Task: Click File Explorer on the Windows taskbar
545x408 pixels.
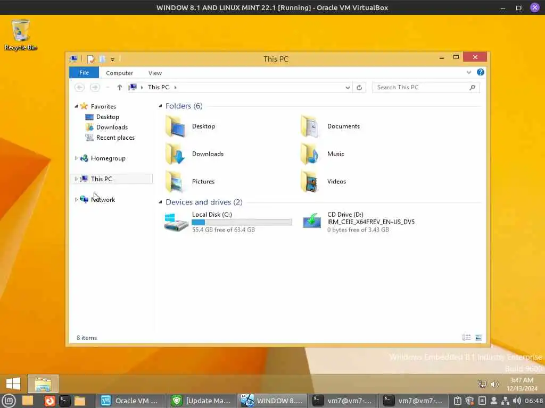Action: 43,384
